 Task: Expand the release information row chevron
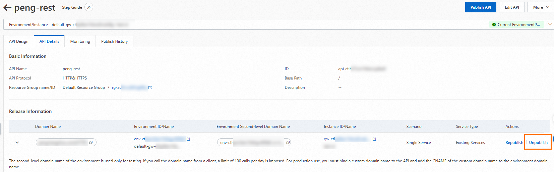[x=17, y=143]
